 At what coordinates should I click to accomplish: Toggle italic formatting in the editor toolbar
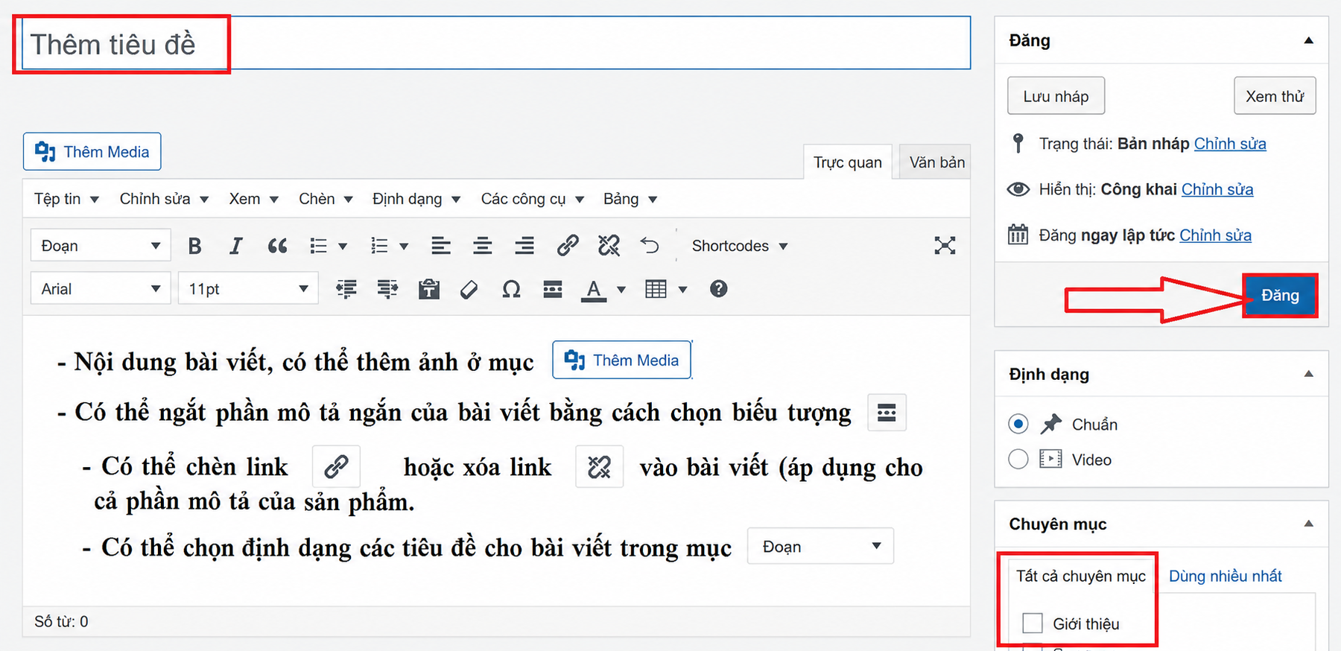pyautogui.click(x=235, y=246)
